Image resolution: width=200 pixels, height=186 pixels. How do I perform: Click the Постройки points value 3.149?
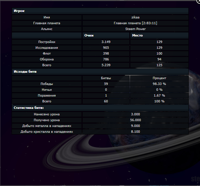[106, 42]
